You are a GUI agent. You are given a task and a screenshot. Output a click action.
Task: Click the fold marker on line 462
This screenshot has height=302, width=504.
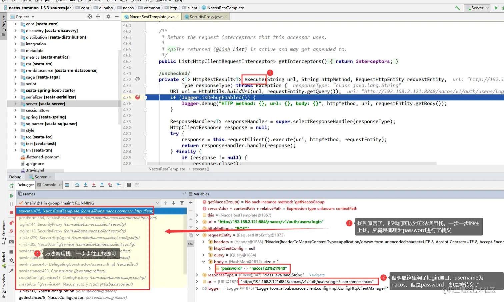pos(145,31)
